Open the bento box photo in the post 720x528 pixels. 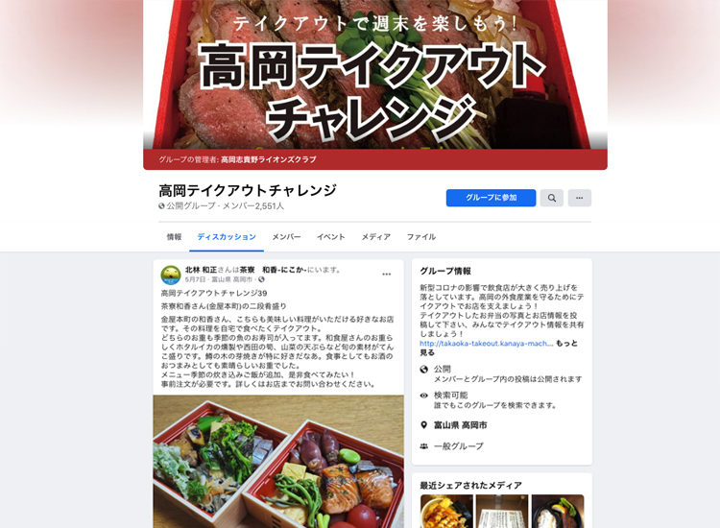coord(278,462)
